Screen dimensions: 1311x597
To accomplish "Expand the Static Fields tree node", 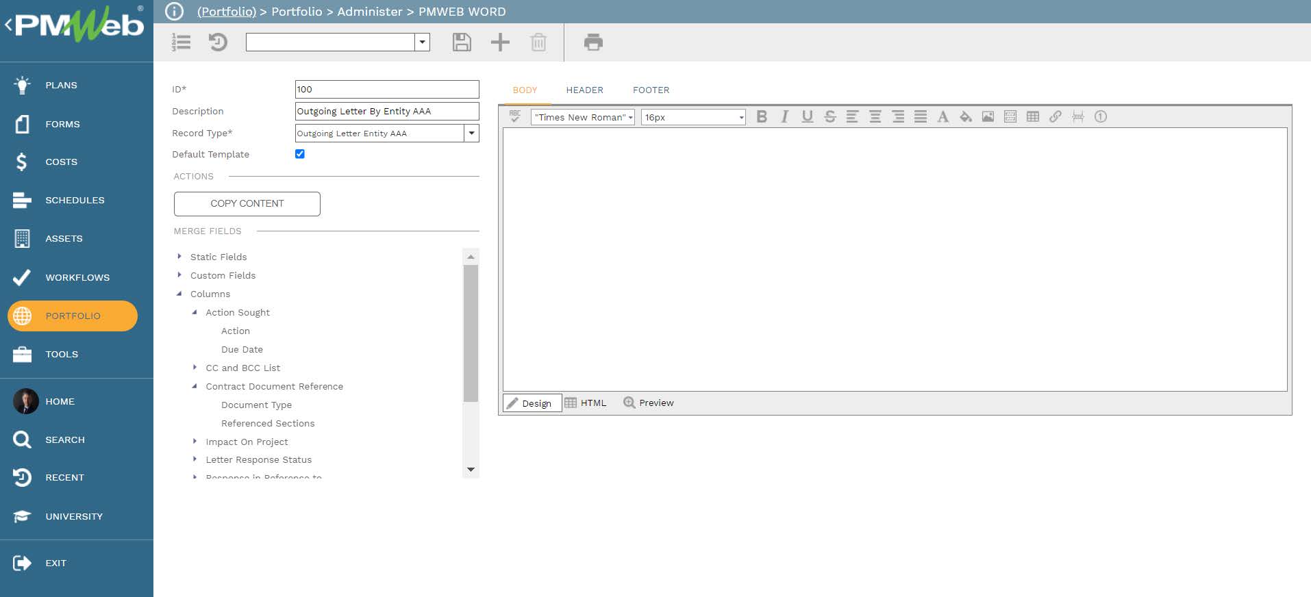I will click(x=179, y=257).
